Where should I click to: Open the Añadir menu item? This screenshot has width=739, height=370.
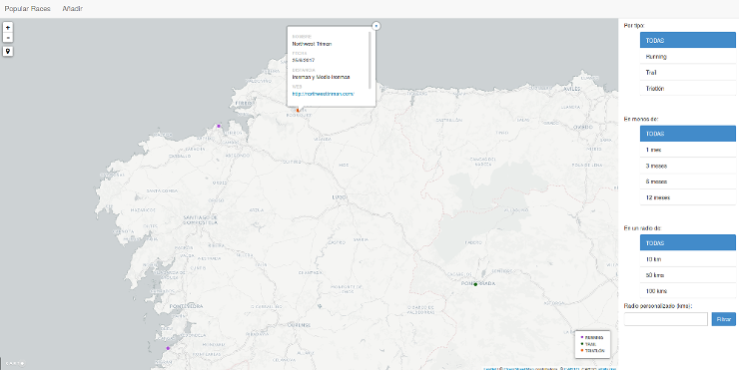pos(73,8)
